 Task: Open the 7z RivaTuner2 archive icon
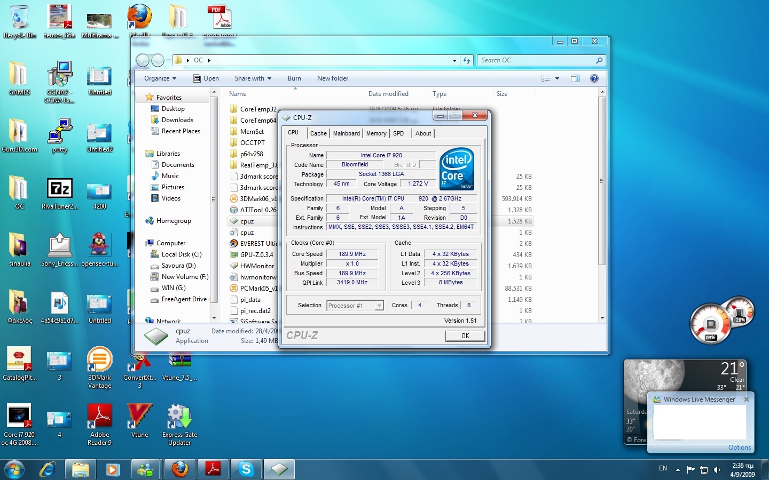coord(60,193)
